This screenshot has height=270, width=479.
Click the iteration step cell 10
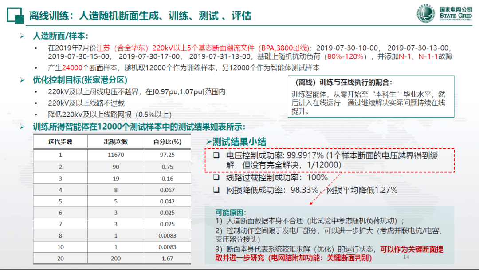(x=60, y=247)
